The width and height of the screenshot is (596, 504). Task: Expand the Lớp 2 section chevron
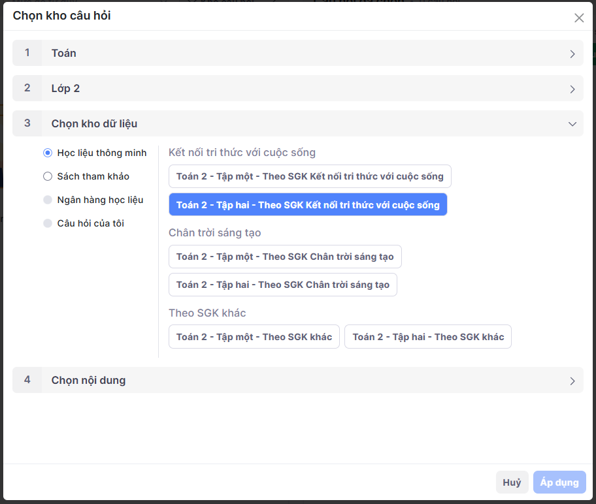point(572,89)
